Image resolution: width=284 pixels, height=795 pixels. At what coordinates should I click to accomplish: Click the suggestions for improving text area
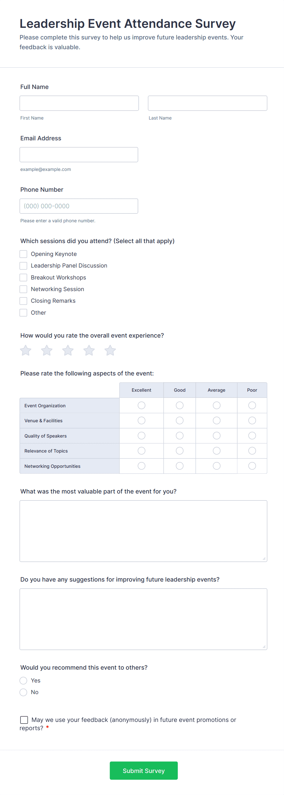coord(144,619)
